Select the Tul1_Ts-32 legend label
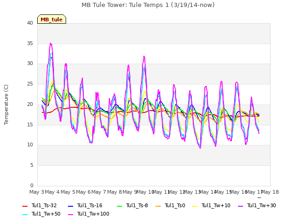This screenshot has height=223, width=298. [44, 205]
